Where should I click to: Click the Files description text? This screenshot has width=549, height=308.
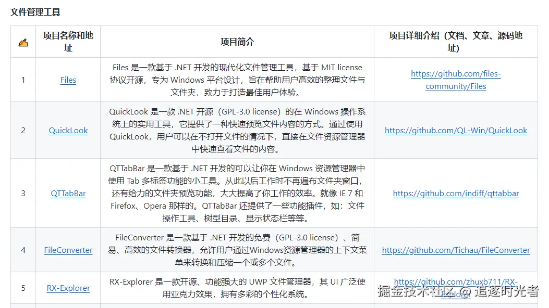point(237,80)
